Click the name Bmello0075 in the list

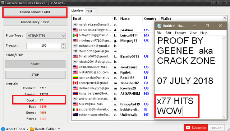pos(130,57)
